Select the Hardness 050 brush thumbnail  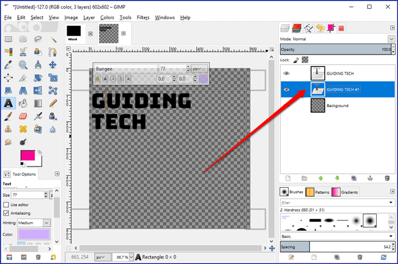point(370,220)
